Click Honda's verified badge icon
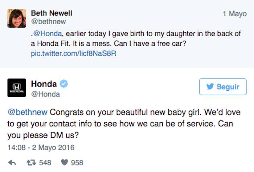 [64, 84]
